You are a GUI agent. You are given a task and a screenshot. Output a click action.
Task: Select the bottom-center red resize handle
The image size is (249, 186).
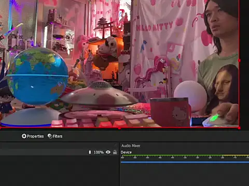click(x=119, y=128)
